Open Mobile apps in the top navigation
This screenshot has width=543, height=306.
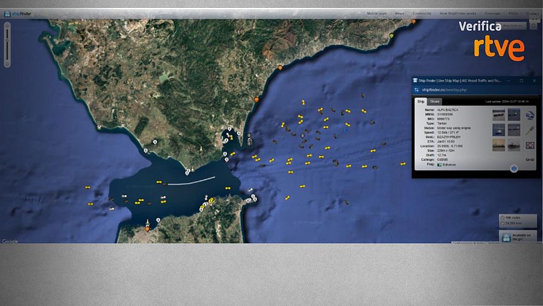click(376, 13)
